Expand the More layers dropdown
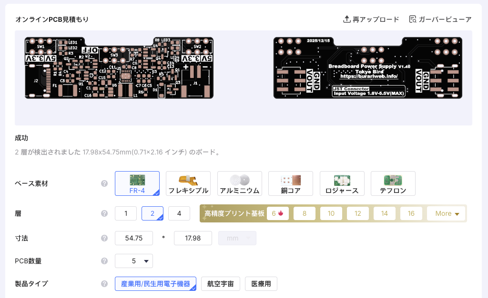The image size is (488, 298). click(x=447, y=213)
